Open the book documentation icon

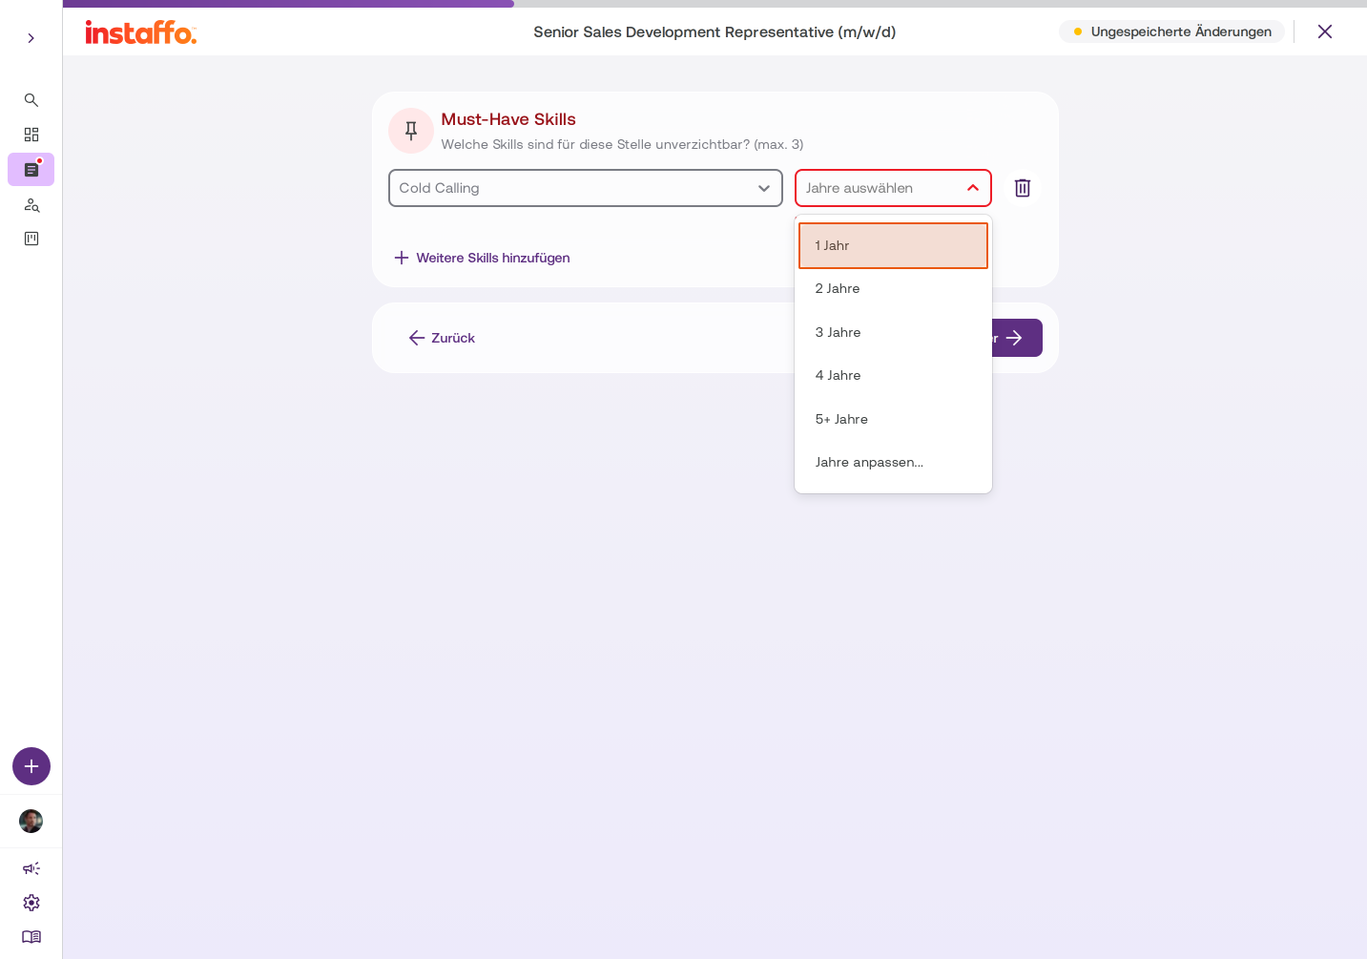click(31, 937)
